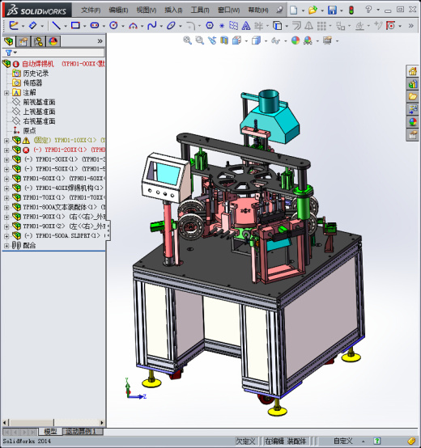
Task: Click the Edit Appearance sphere icon
Action: tap(296, 40)
